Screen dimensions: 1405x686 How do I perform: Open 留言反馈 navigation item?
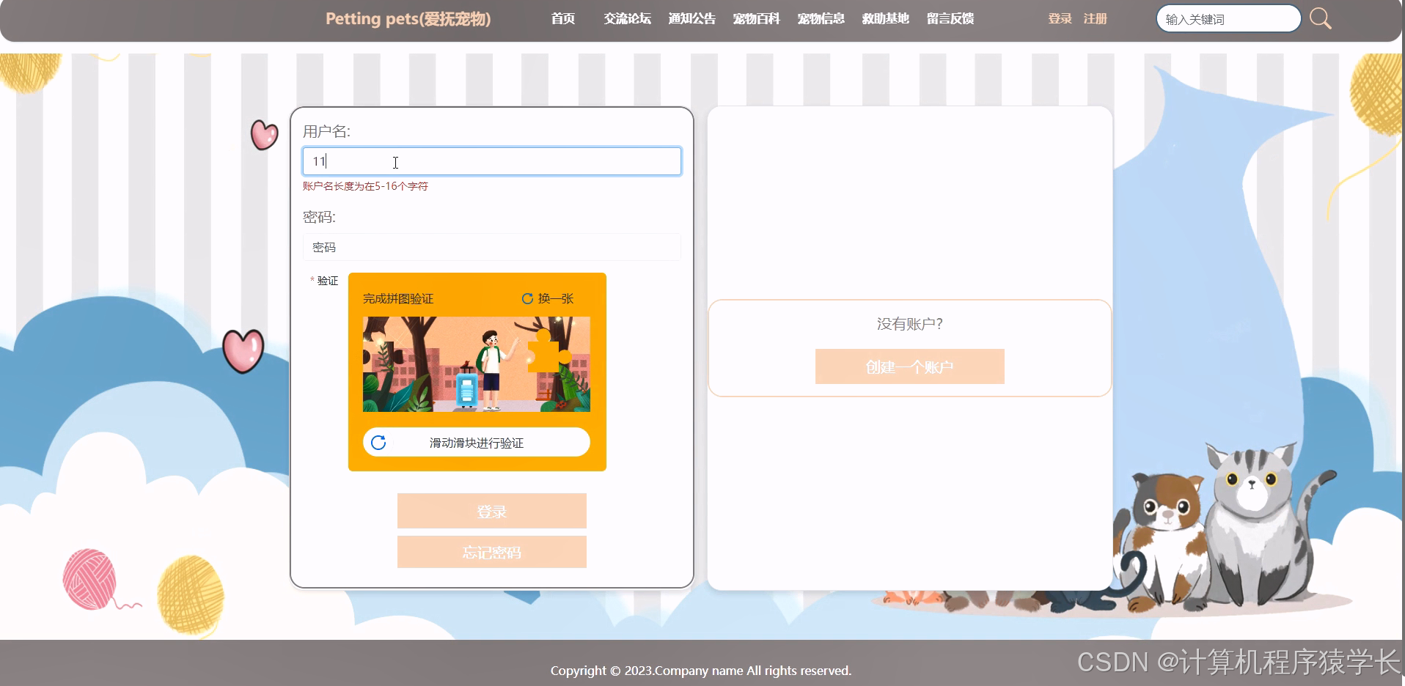pos(950,18)
